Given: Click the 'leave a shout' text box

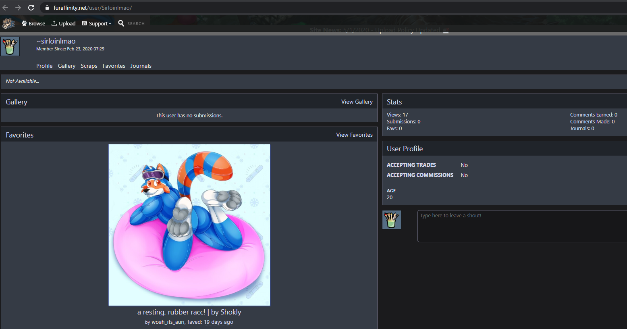Looking at the screenshot, I should [x=522, y=226].
